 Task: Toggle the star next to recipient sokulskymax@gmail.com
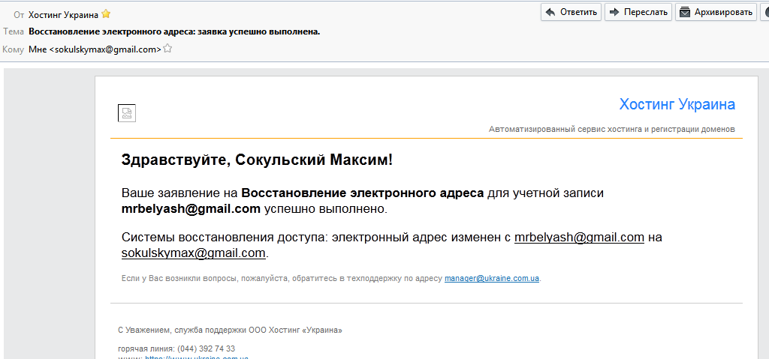(167, 49)
